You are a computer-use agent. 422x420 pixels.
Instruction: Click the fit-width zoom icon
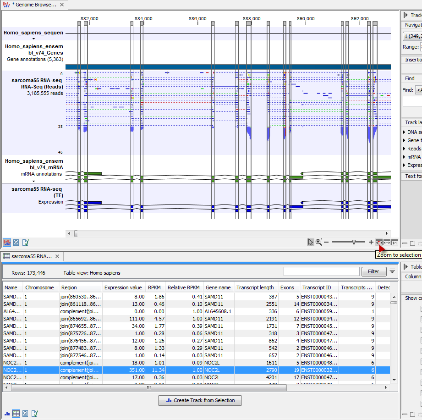tap(387, 243)
